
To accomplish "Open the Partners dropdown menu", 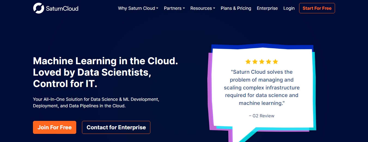I will tap(174, 8).
